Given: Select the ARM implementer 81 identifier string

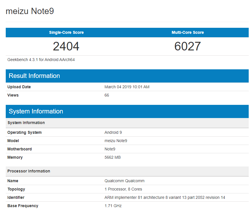Looking at the screenshot, I should [165, 197].
